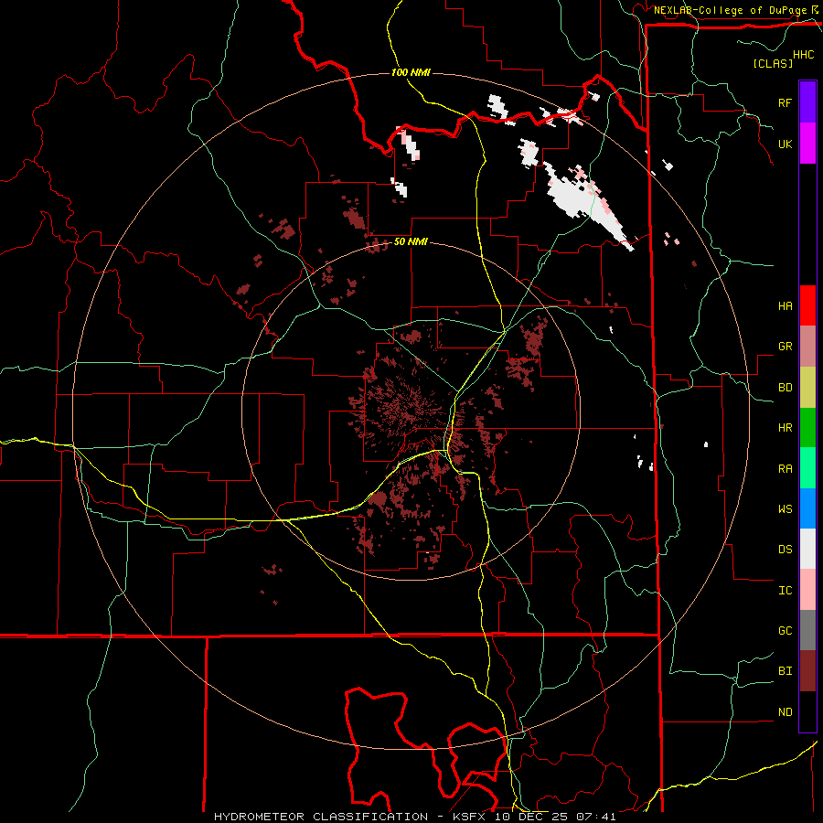
Task: Click the ND black legend color swatch
Action: click(x=807, y=711)
